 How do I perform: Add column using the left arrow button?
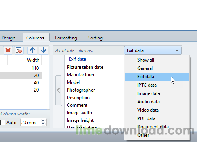click(x=59, y=90)
